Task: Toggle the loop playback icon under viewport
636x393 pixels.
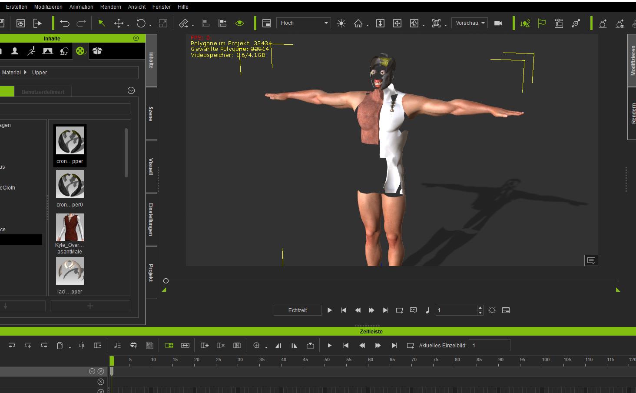Action: click(x=399, y=310)
